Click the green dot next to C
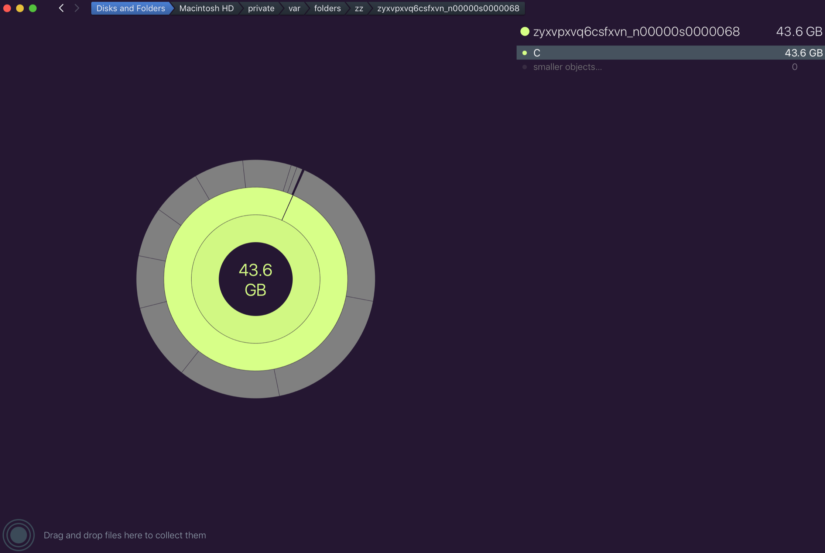Image resolution: width=825 pixels, height=553 pixels. (x=524, y=53)
